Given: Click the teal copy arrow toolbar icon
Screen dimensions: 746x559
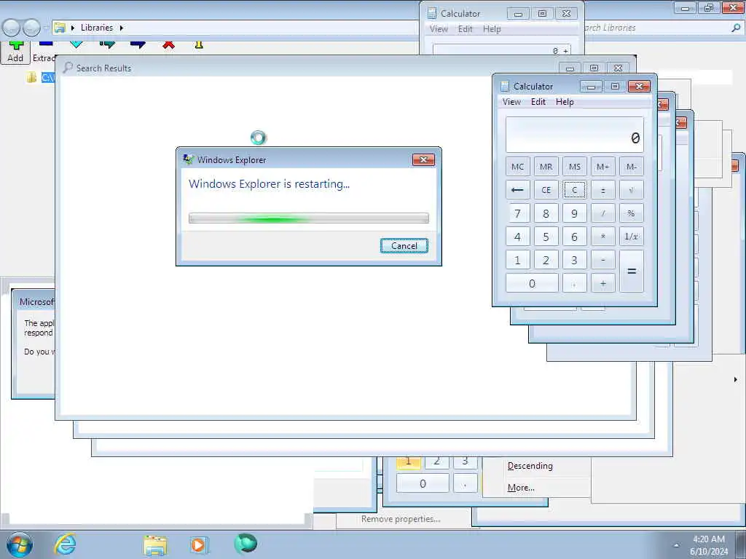Looking at the screenshot, I should click(108, 44).
